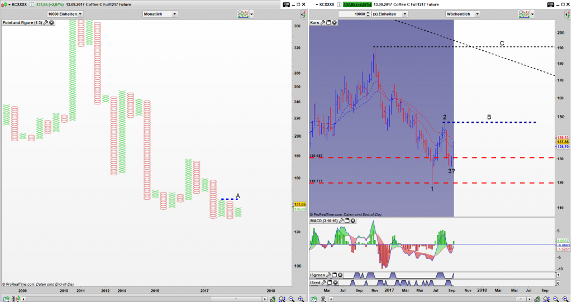
Task: Expand arrow next to right indicators icon
Action: tap(532, 14)
